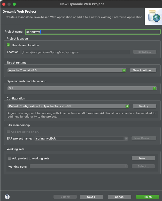Screen dimensions: 162x201
Task: Focus the Project name input field
Action: coord(93,32)
